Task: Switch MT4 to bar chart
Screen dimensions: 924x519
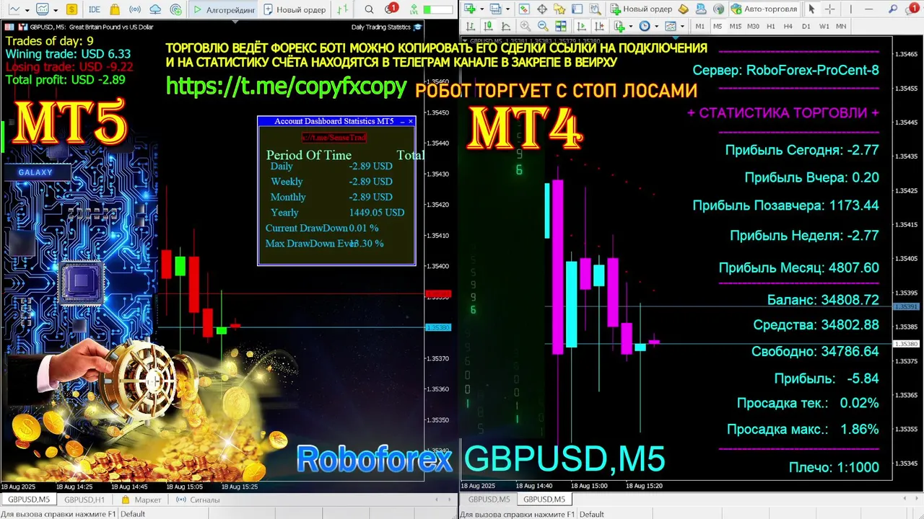Action: pos(470,26)
